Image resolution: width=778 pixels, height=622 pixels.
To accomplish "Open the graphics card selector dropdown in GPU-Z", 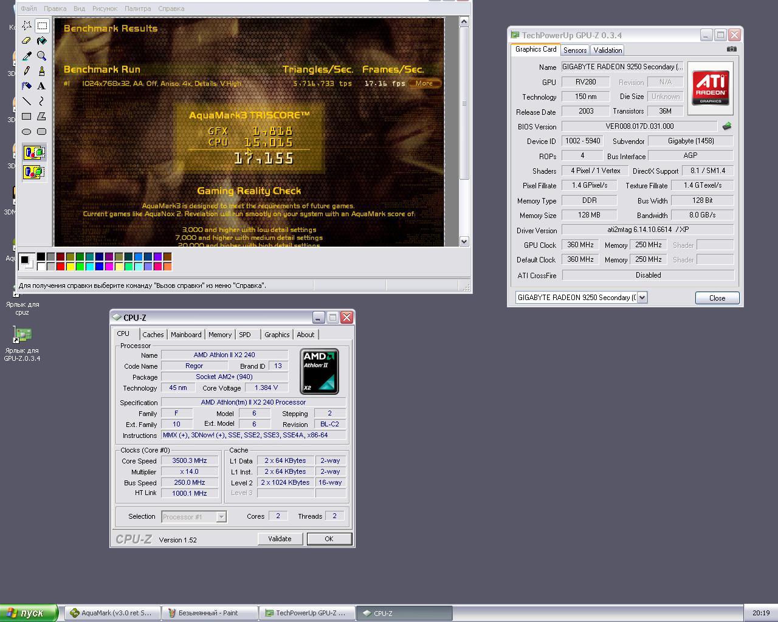I will 642,298.
